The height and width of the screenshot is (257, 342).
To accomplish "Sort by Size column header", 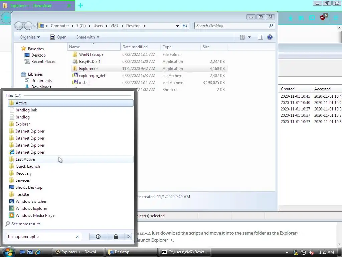I will pyautogui.click(x=213, y=47).
